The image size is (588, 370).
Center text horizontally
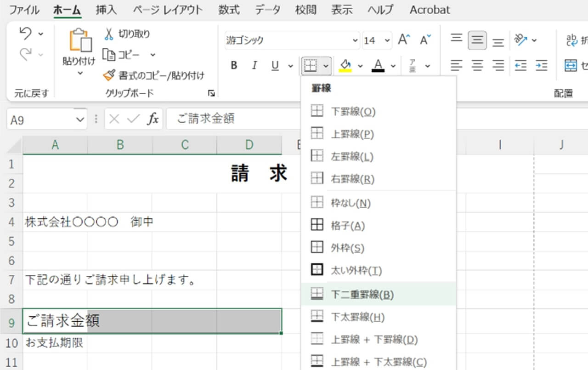point(477,66)
